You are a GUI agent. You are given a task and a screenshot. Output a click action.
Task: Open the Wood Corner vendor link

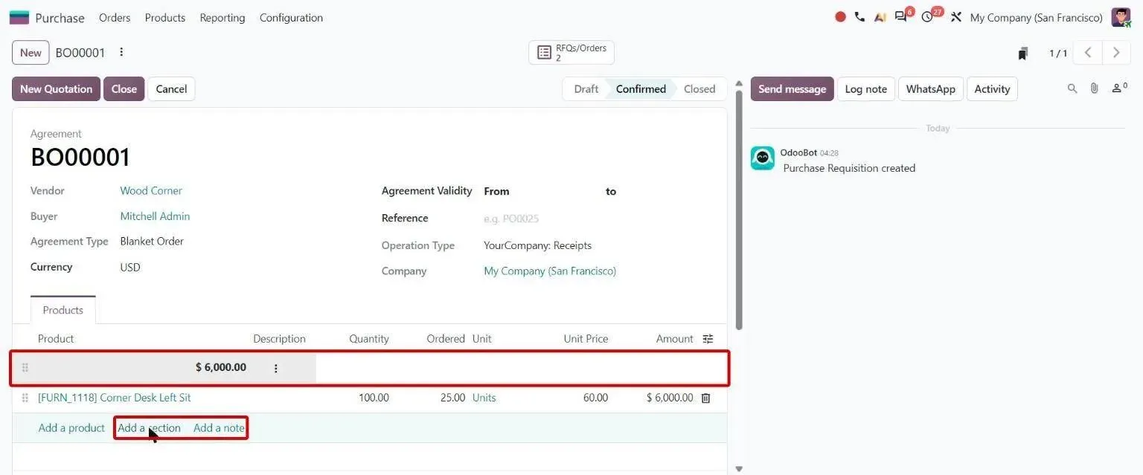point(151,191)
